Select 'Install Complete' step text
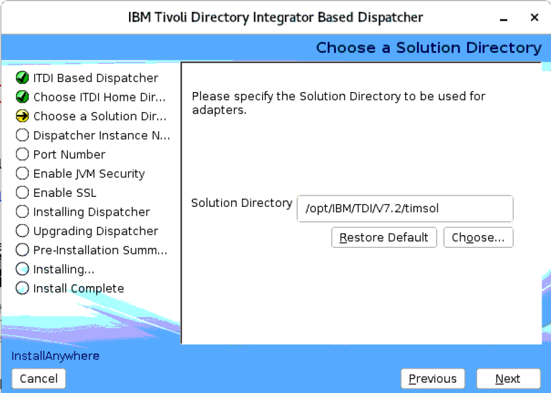The image size is (551, 393). coord(79,289)
